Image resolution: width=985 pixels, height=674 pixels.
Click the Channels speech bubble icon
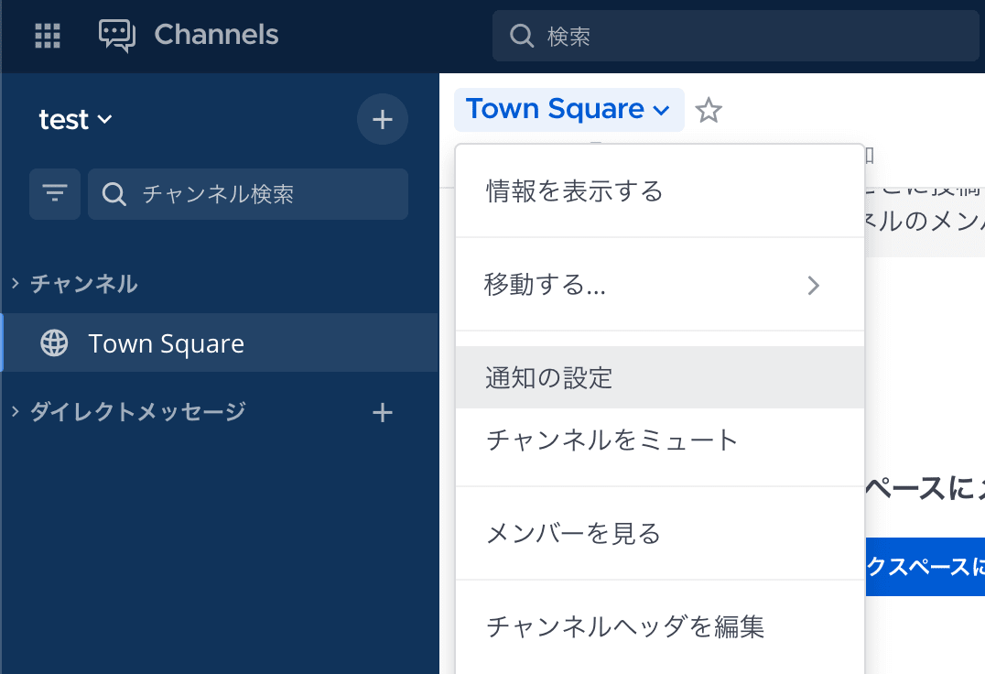116,36
